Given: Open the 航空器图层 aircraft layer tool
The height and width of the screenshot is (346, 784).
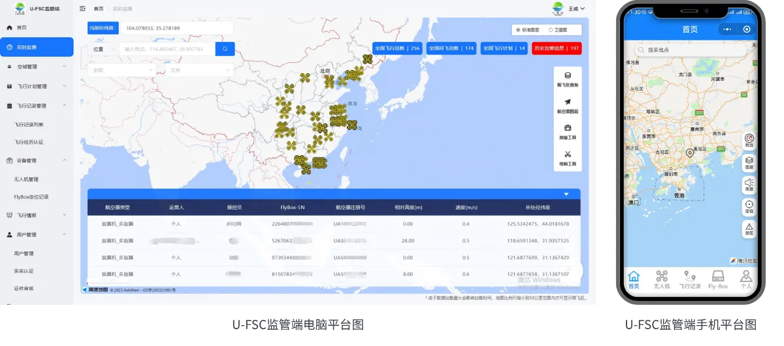Looking at the screenshot, I should click(567, 105).
